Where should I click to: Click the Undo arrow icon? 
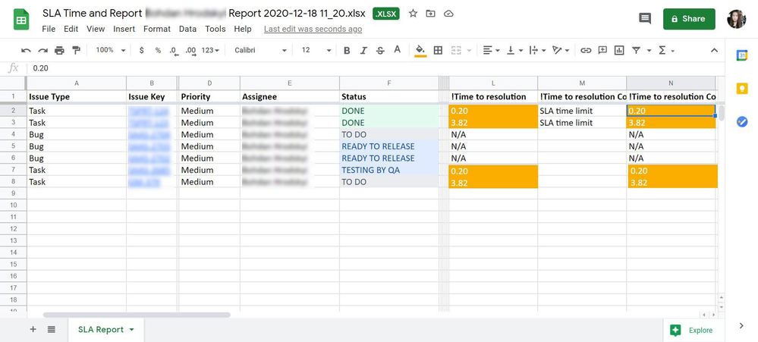point(26,50)
